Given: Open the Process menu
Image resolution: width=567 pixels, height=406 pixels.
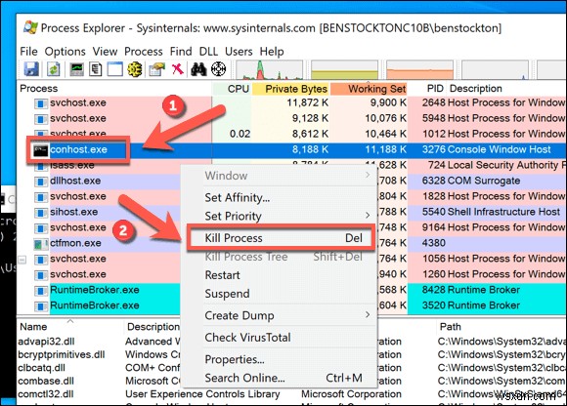Looking at the screenshot, I should [x=143, y=52].
